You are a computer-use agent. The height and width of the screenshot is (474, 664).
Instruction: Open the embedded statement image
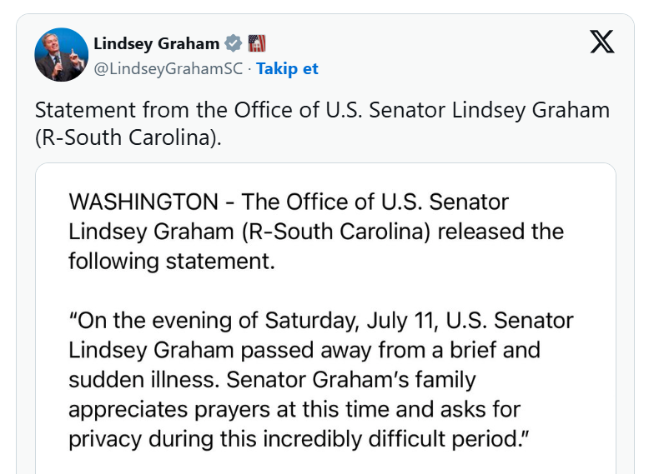click(325, 318)
